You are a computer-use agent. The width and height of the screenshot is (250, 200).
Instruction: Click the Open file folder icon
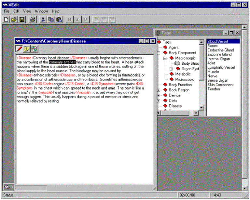pyautogui.click(x=14, y=20)
